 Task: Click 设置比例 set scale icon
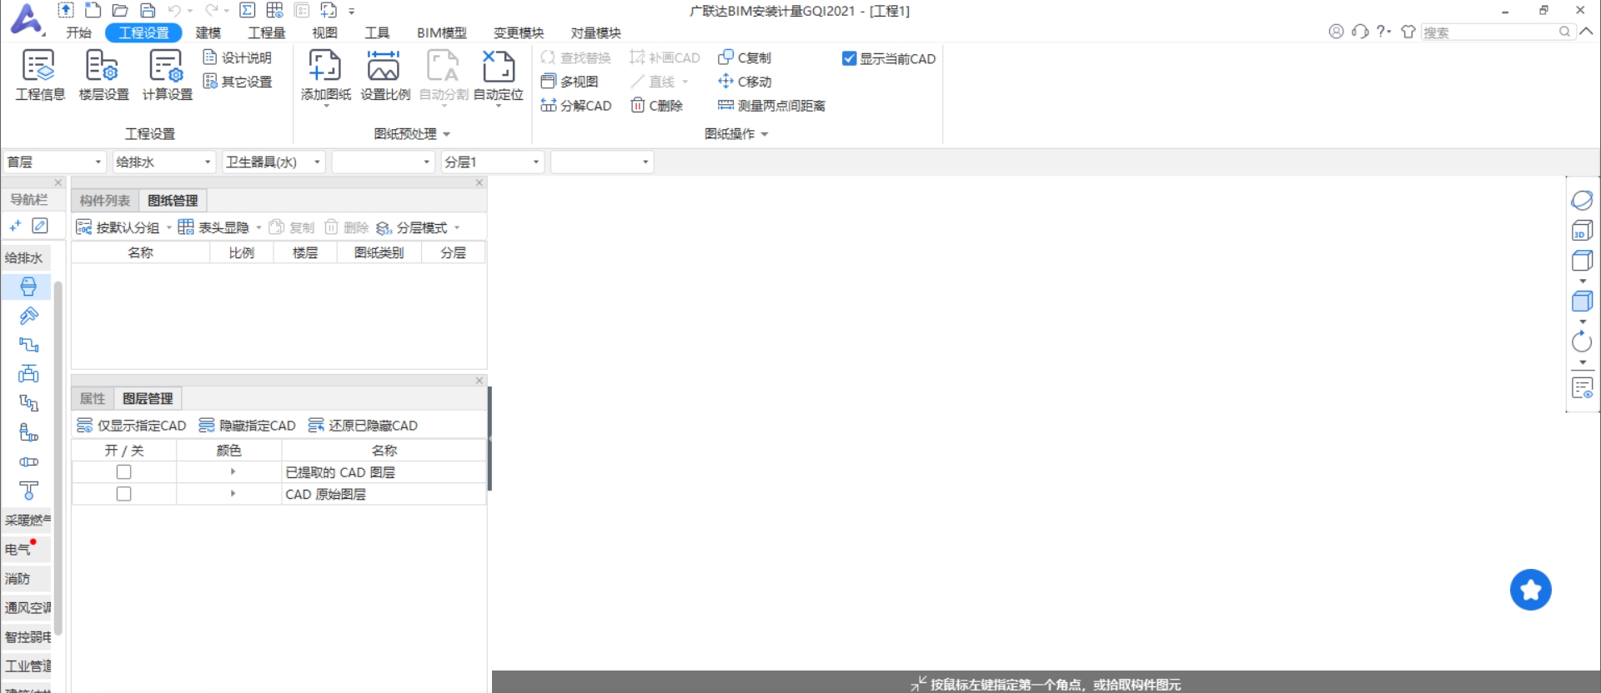(x=384, y=65)
